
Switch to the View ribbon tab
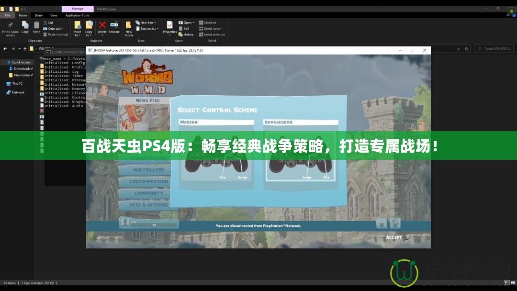tap(54, 15)
